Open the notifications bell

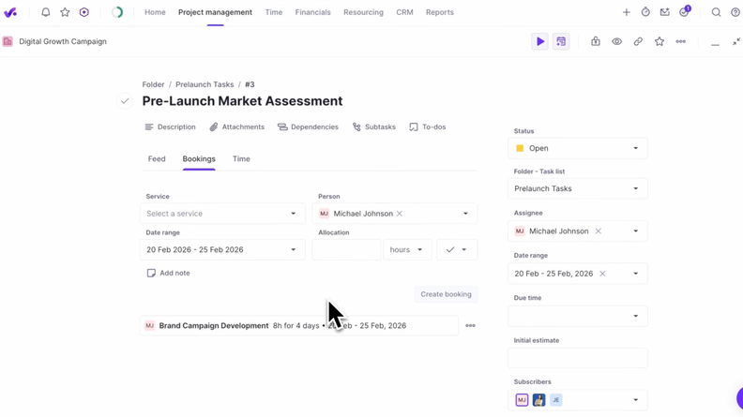(x=45, y=12)
